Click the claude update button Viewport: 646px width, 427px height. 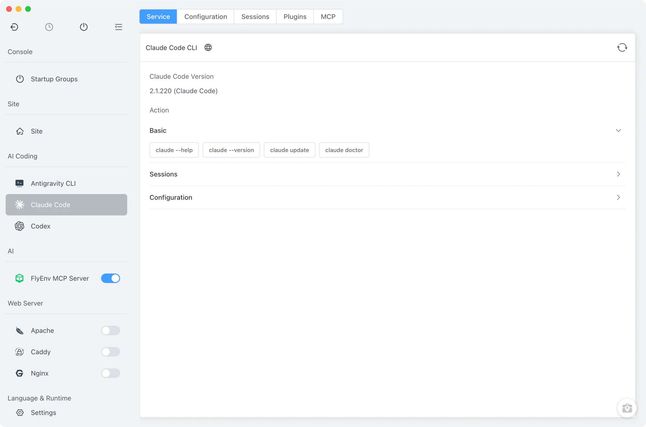tap(290, 150)
